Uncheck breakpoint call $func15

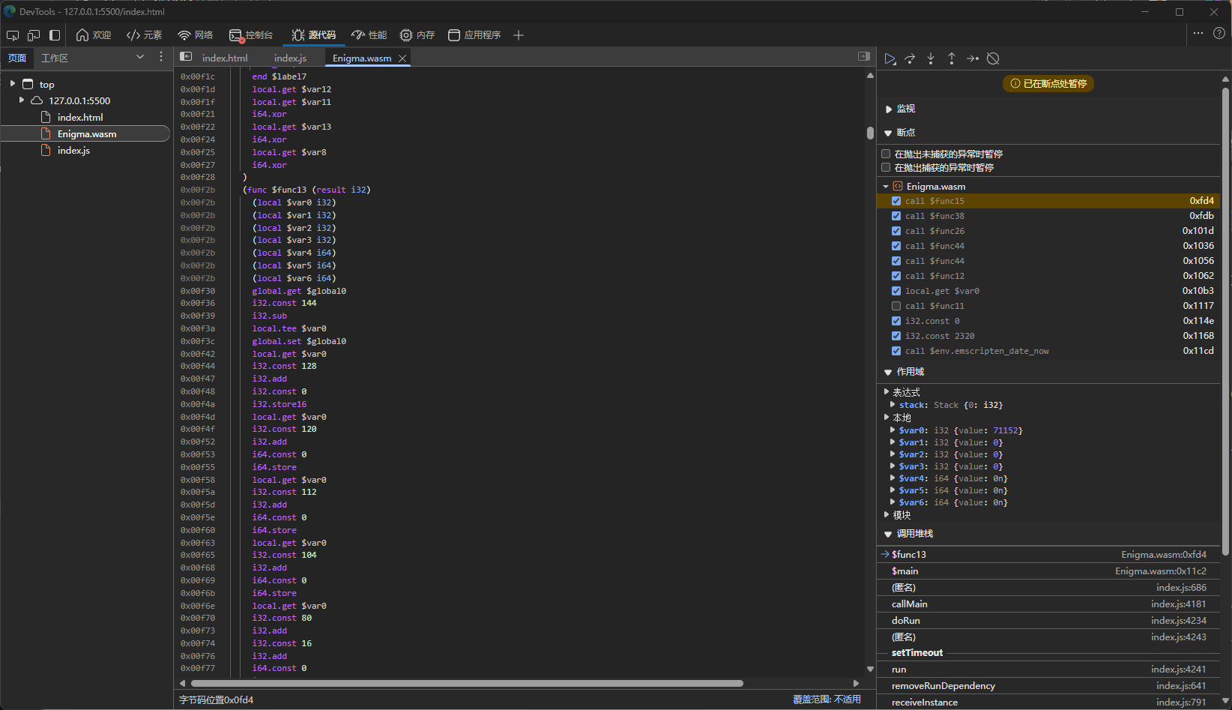click(896, 201)
